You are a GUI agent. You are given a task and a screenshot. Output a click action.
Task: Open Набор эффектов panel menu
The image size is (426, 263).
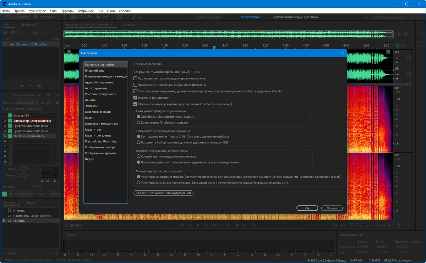coord(39,95)
